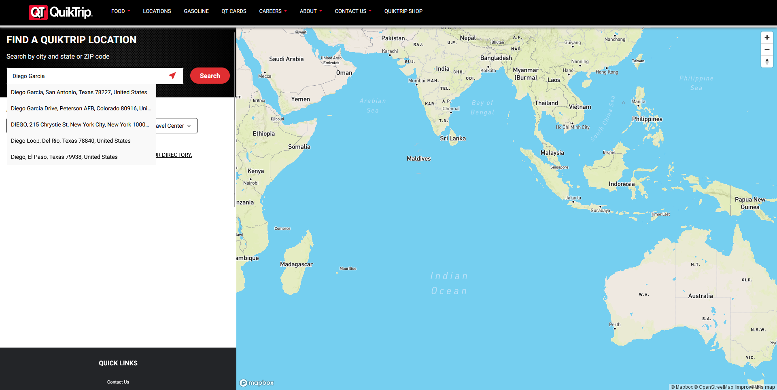Zoom in on the map
Image resolution: width=777 pixels, height=390 pixels.
click(767, 38)
